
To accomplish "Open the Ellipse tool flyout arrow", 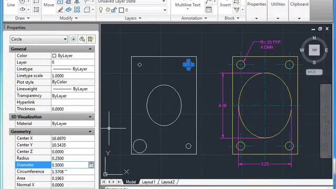I will 28,9.
